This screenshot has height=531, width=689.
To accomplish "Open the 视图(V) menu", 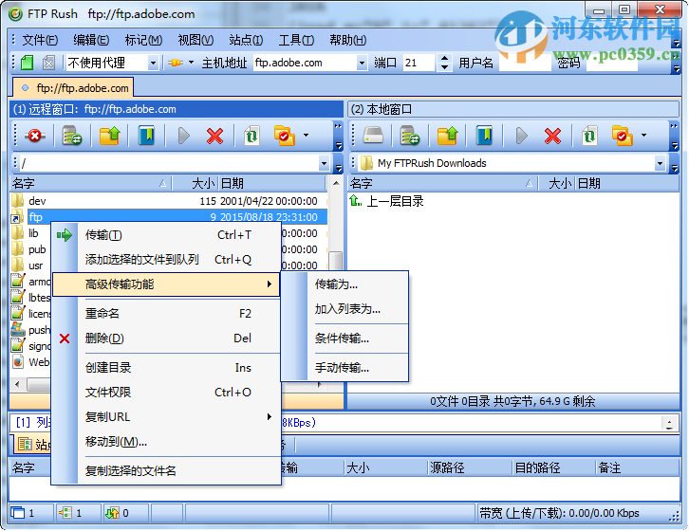I will [x=196, y=40].
